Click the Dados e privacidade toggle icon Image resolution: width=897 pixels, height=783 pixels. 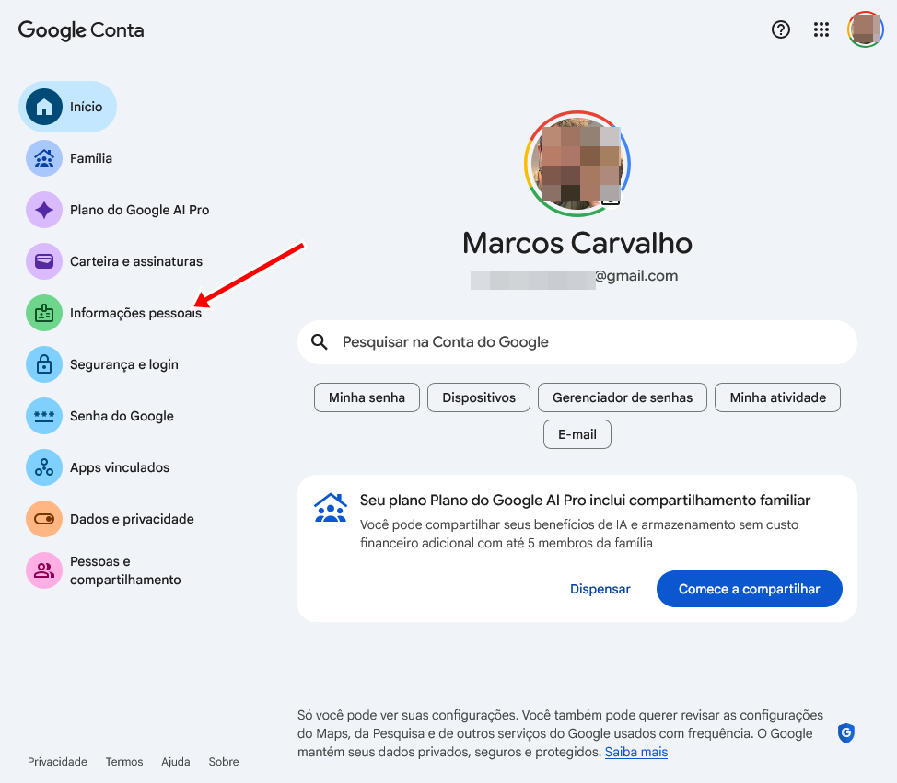[44, 518]
